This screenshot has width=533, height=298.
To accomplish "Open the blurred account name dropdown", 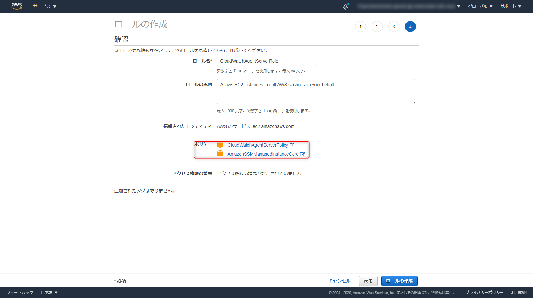I will point(409,6).
